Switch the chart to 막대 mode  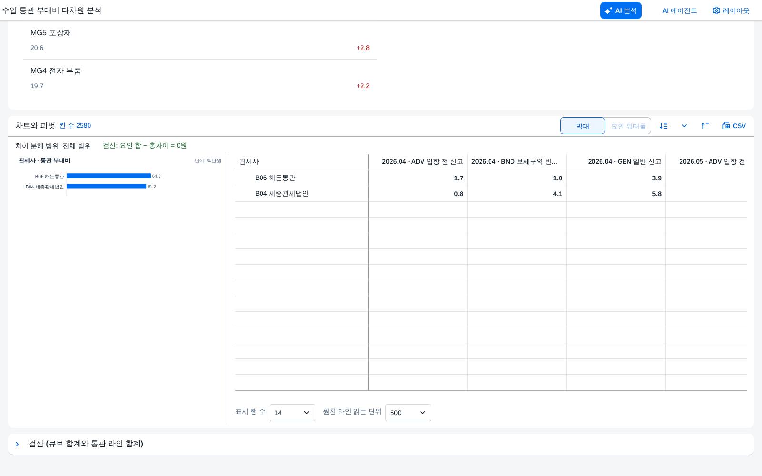(x=582, y=126)
